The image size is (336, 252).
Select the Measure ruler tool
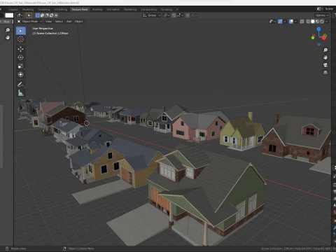(20, 93)
